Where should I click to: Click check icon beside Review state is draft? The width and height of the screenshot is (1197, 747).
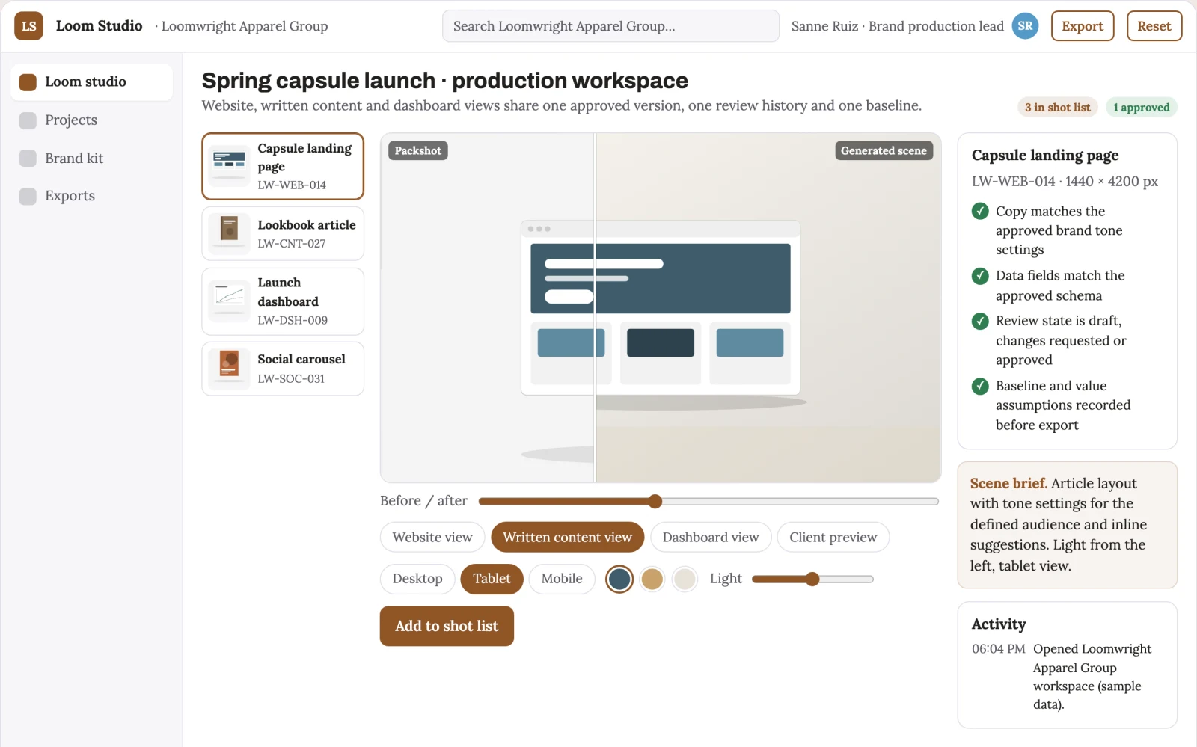[x=980, y=322]
